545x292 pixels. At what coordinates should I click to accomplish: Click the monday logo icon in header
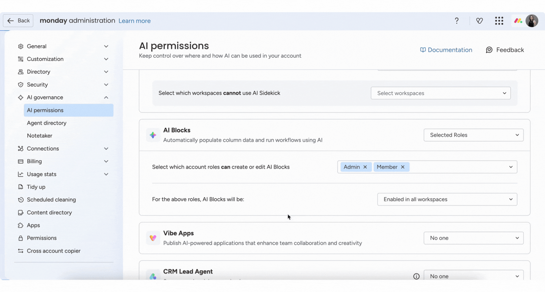[x=518, y=21]
